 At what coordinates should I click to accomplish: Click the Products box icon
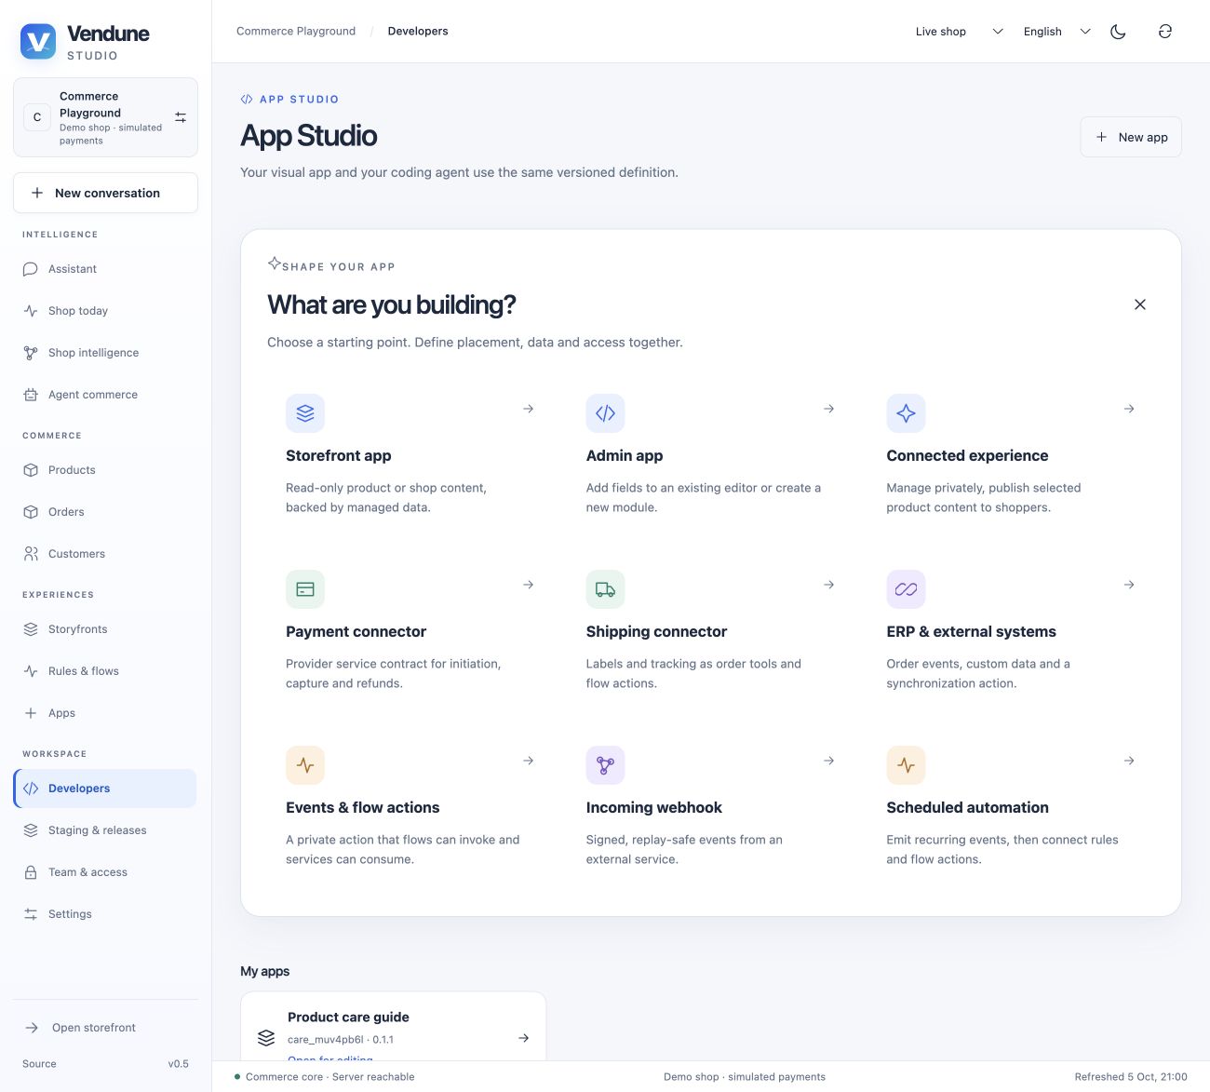point(31,470)
